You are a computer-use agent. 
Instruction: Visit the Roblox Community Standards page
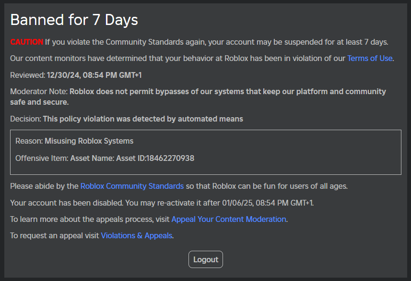132,186
